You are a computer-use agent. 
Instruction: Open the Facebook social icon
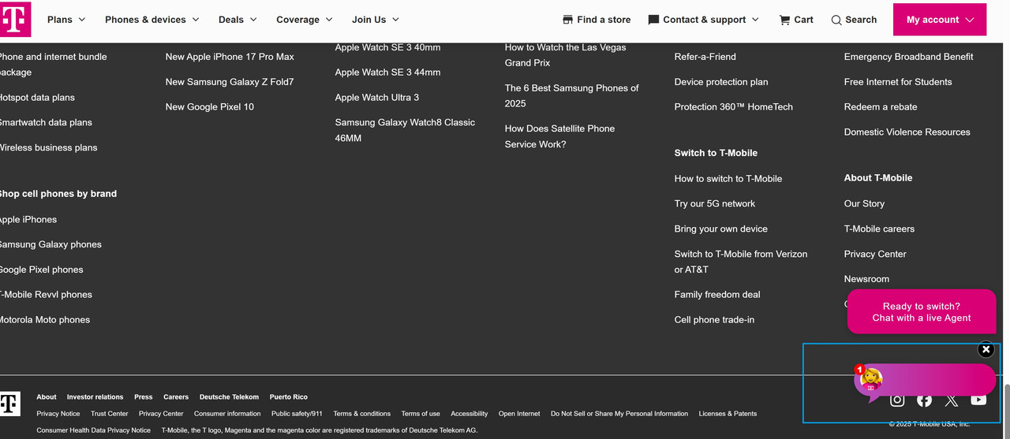924,400
